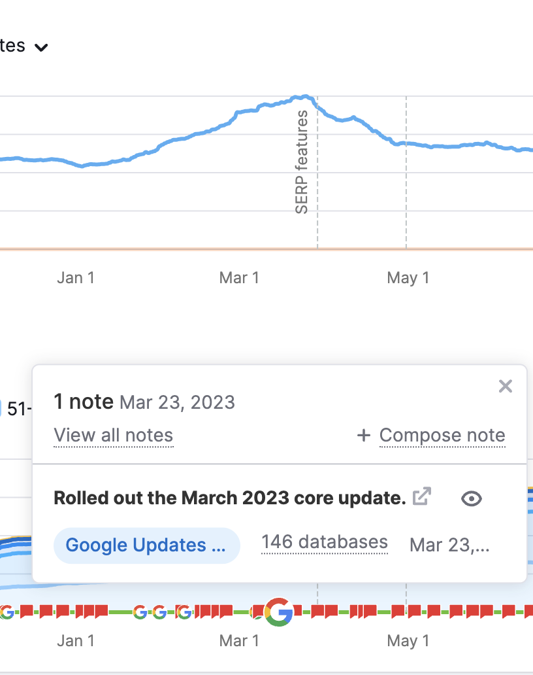Viewport: 533px width, 675px height.
Task: Click Compose note link
Action: 442,435
